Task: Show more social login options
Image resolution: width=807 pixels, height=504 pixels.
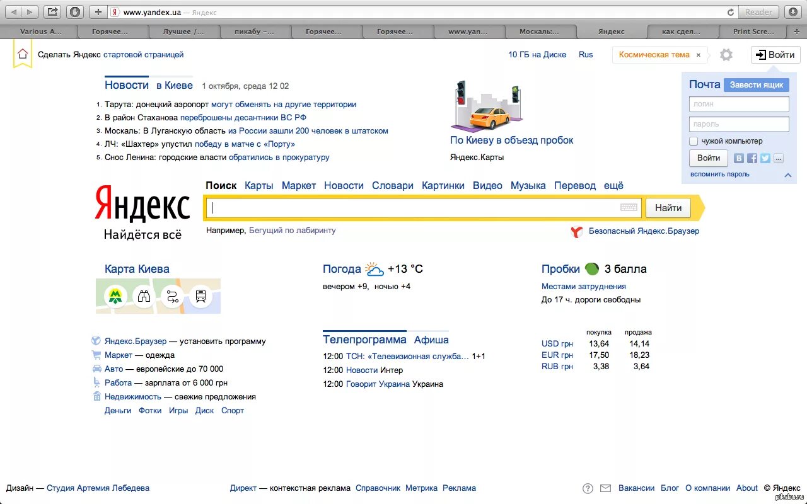Action: [x=779, y=158]
